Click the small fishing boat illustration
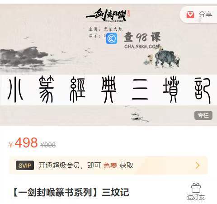This screenshot has height=204, width=217. pos(137,115)
